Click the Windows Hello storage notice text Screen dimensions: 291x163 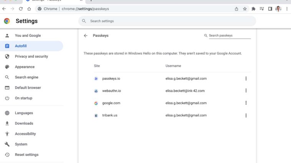click(x=162, y=53)
